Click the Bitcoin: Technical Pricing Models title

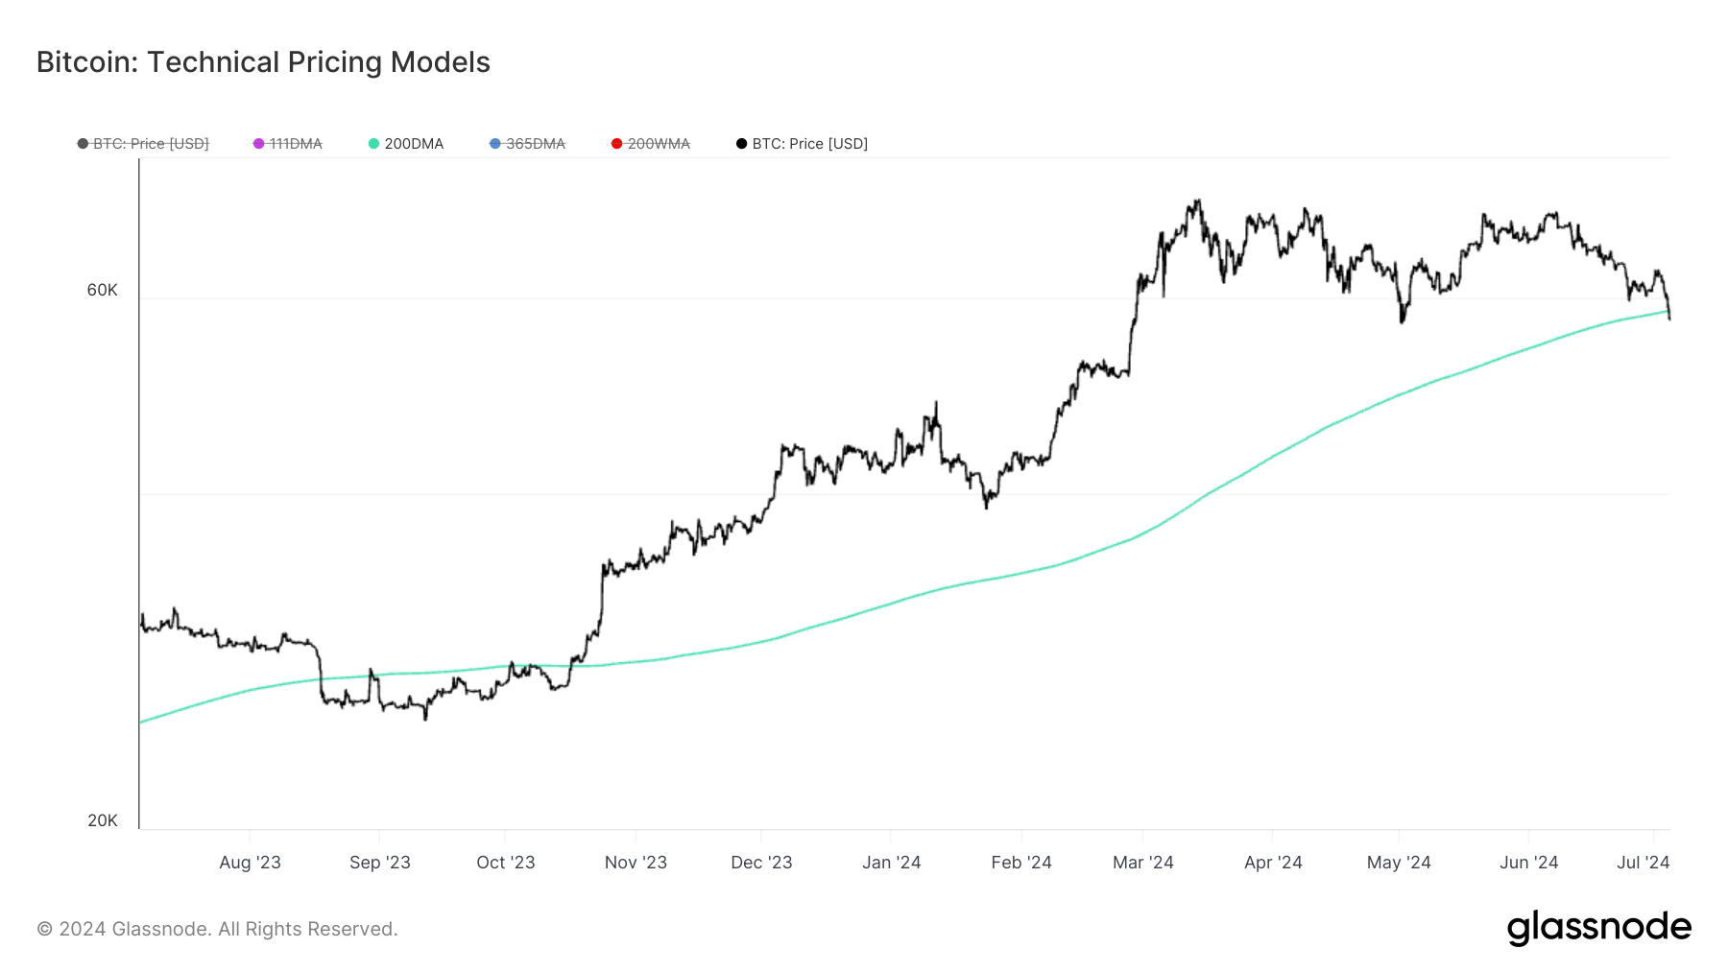coord(263,62)
